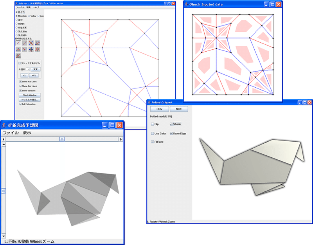Select the Valley line type radio
Screen dimensions: 313x245
point(29,16)
